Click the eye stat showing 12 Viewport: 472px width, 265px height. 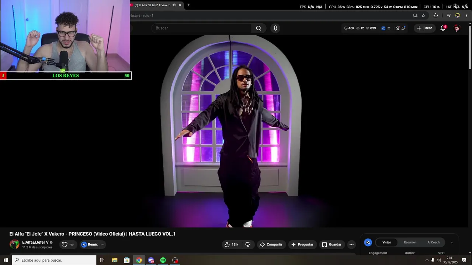(x=360, y=28)
